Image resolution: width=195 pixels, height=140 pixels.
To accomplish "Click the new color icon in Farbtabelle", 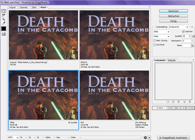I will [x=185, y=101].
